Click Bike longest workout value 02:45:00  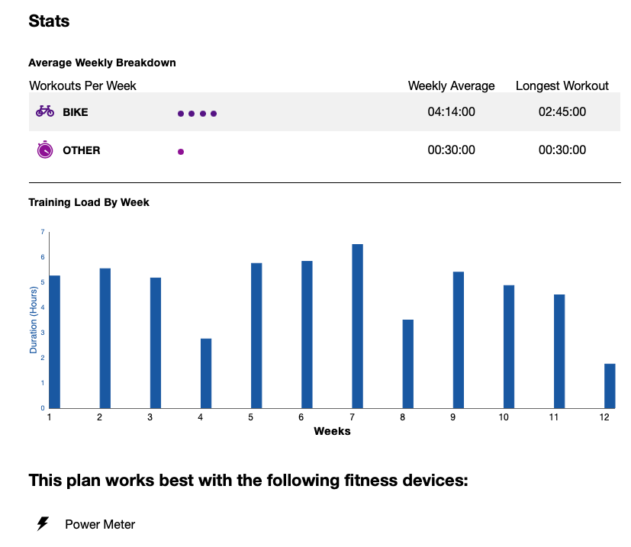tap(562, 112)
